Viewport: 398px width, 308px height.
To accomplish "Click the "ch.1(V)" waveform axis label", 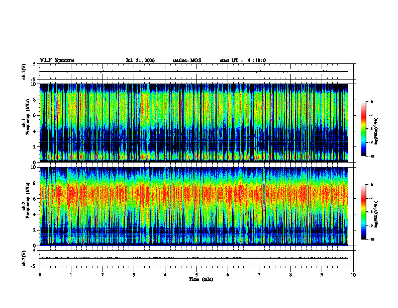I will click(24, 71).
